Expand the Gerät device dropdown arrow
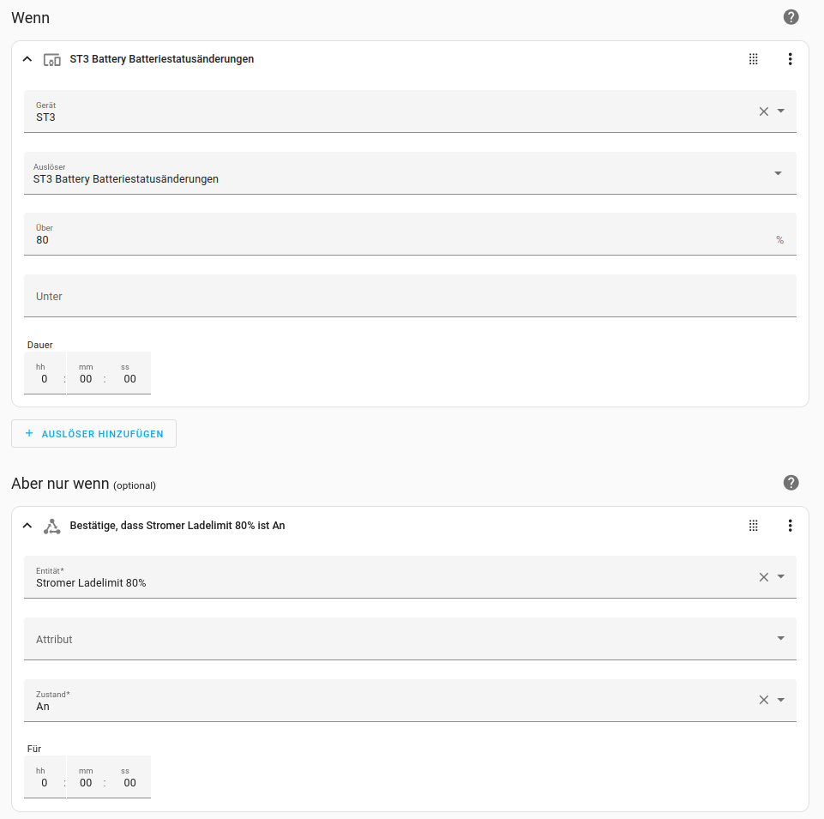Screen dimensions: 824x819 (781, 111)
